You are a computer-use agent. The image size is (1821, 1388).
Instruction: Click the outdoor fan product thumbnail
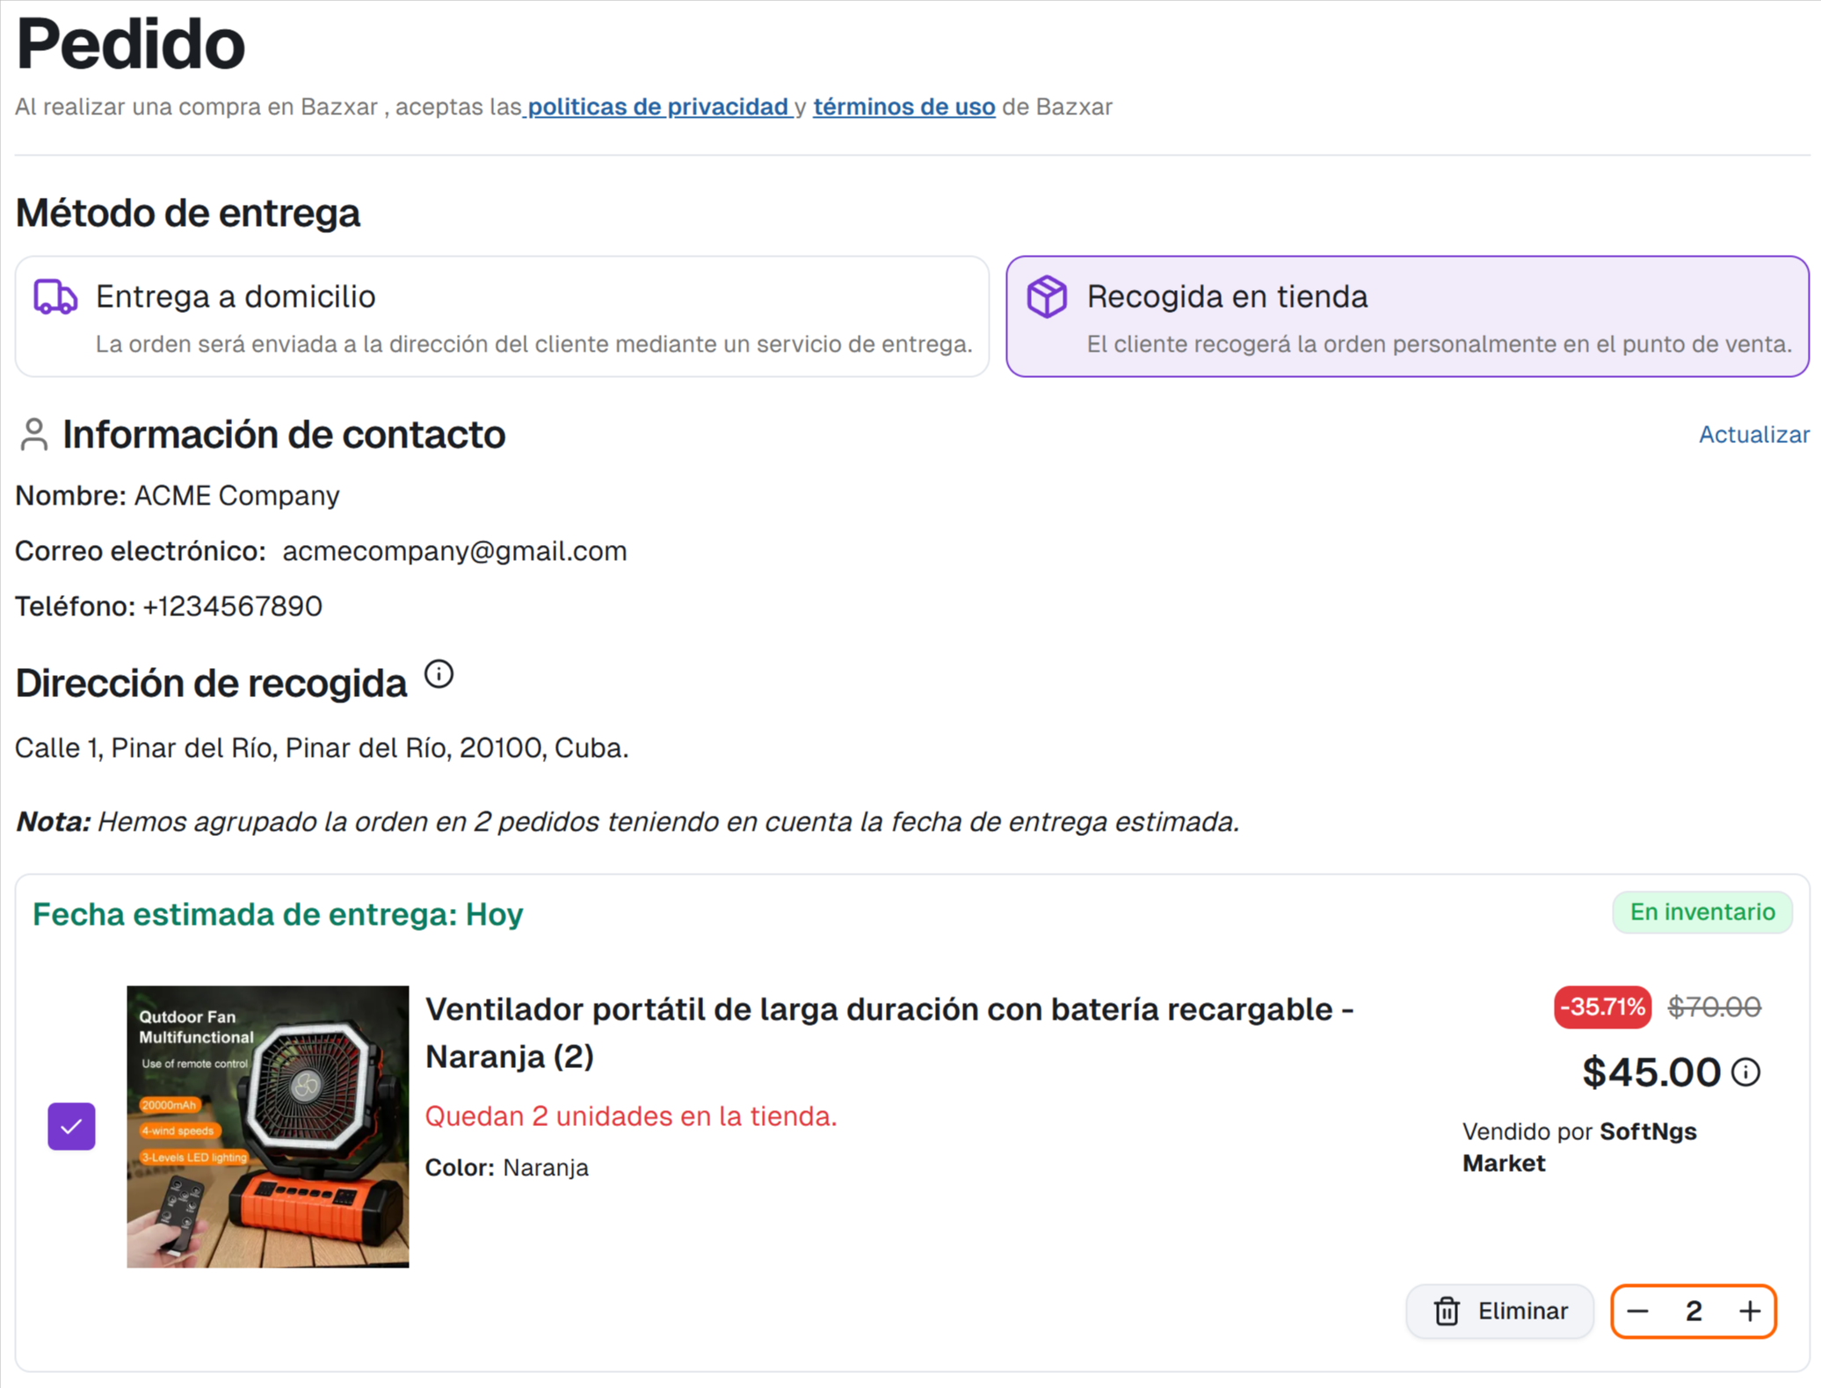tap(267, 1127)
